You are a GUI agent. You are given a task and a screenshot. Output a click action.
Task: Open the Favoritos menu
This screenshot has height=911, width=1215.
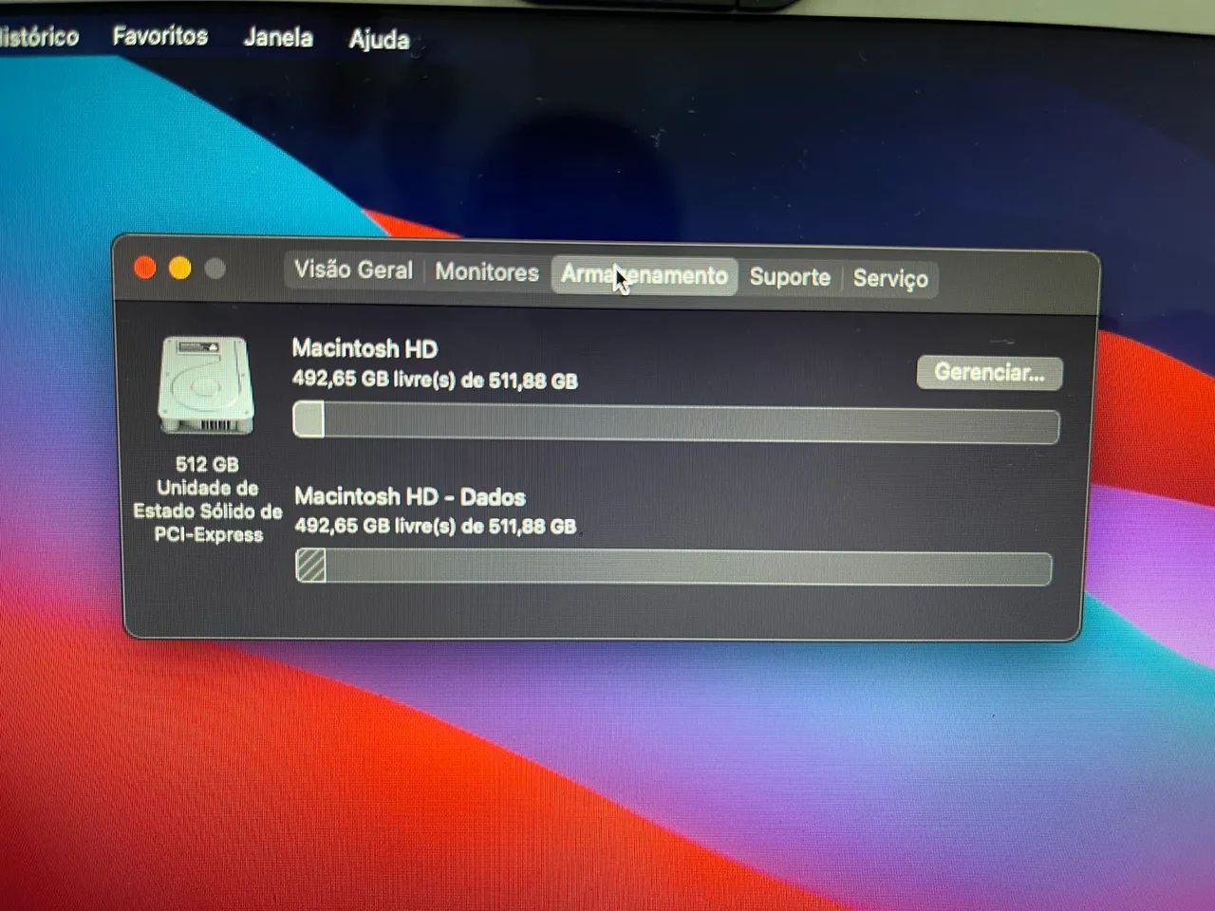coord(159,36)
